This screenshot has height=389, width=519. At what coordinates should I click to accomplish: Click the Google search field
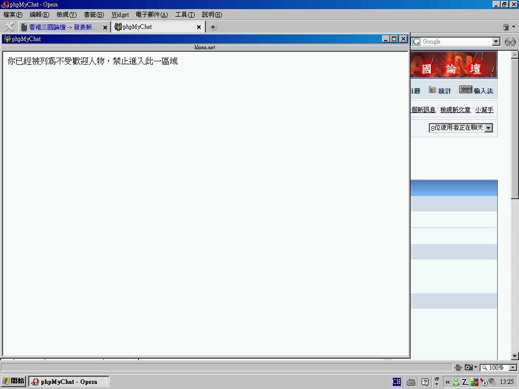click(x=456, y=42)
